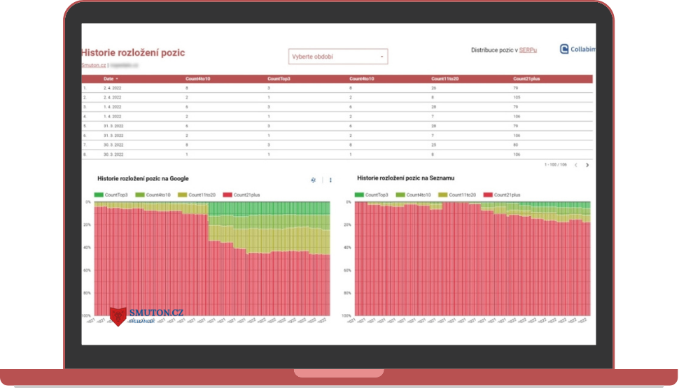700x388 pixels.
Task: Click the Historie rozložení pozic na Seznamu title
Action: point(405,178)
